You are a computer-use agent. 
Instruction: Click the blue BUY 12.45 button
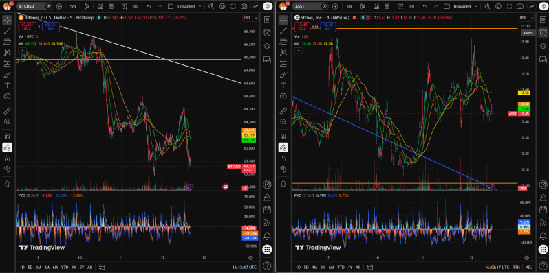[328, 27]
